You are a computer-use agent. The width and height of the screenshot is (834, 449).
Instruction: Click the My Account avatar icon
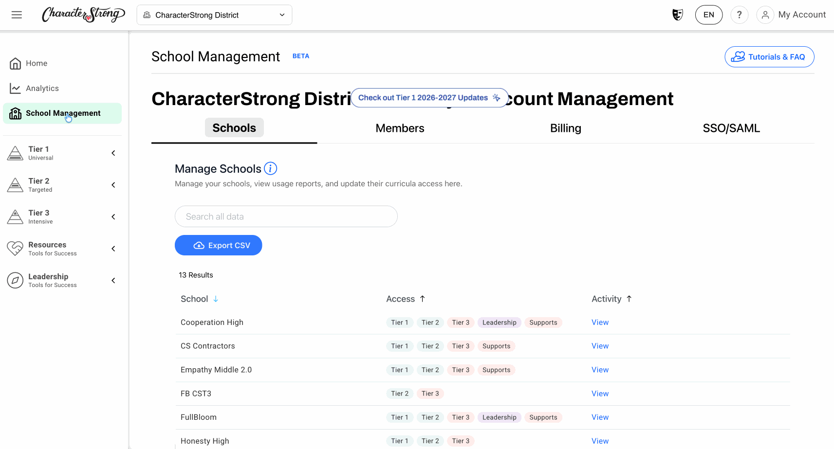[x=765, y=15]
